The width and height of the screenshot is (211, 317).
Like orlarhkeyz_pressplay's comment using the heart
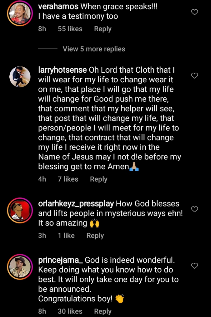click(x=194, y=209)
